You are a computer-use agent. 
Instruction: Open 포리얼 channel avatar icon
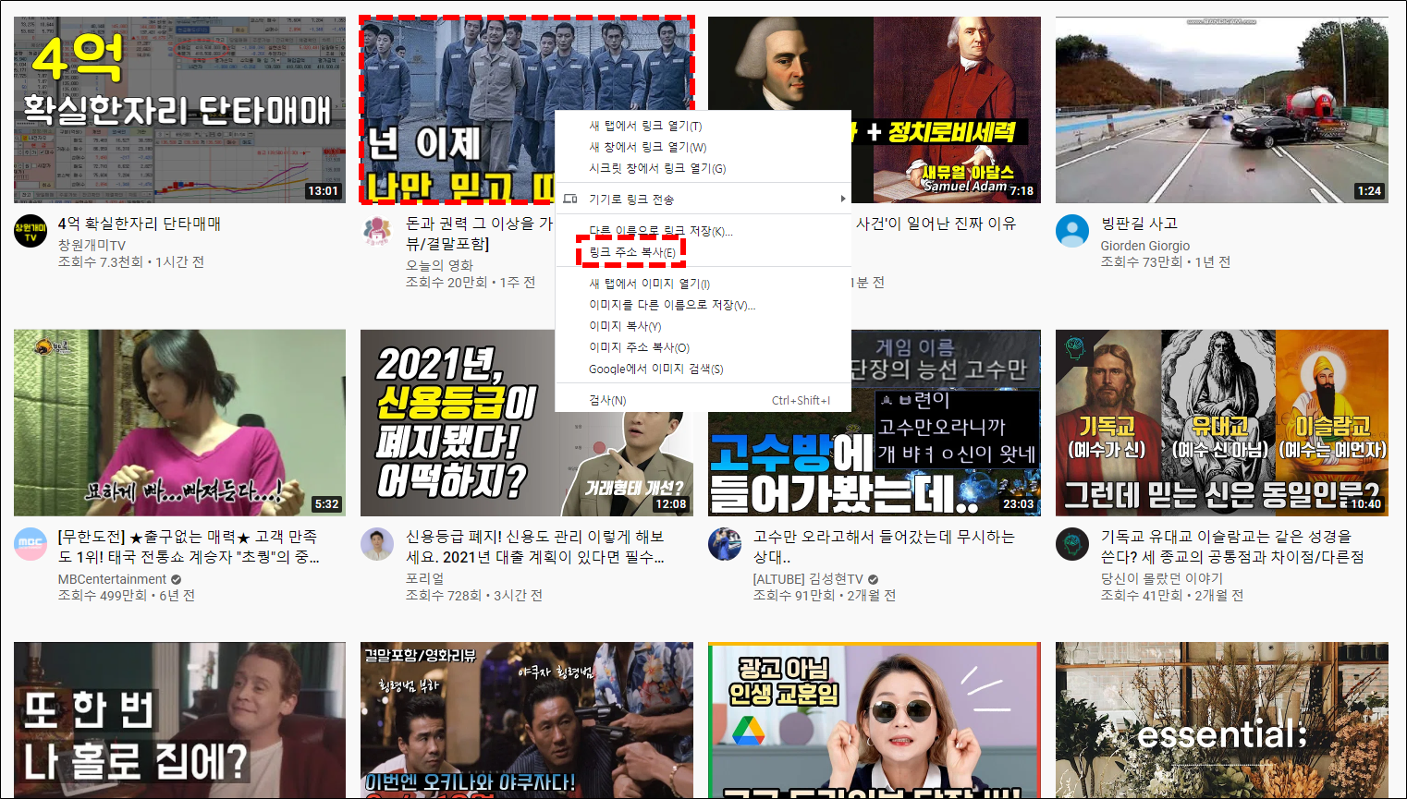tap(377, 544)
